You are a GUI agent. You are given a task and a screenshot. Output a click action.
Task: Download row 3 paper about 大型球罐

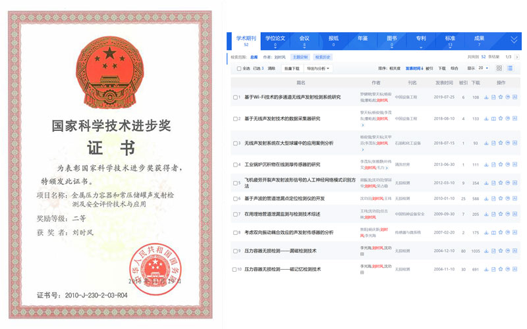[x=486, y=143]
